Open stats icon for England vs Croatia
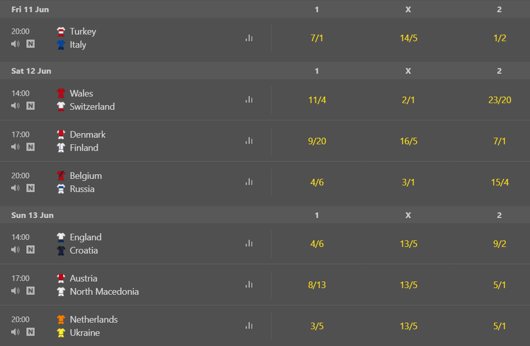530x346 pixels. [x=249, y=244]
